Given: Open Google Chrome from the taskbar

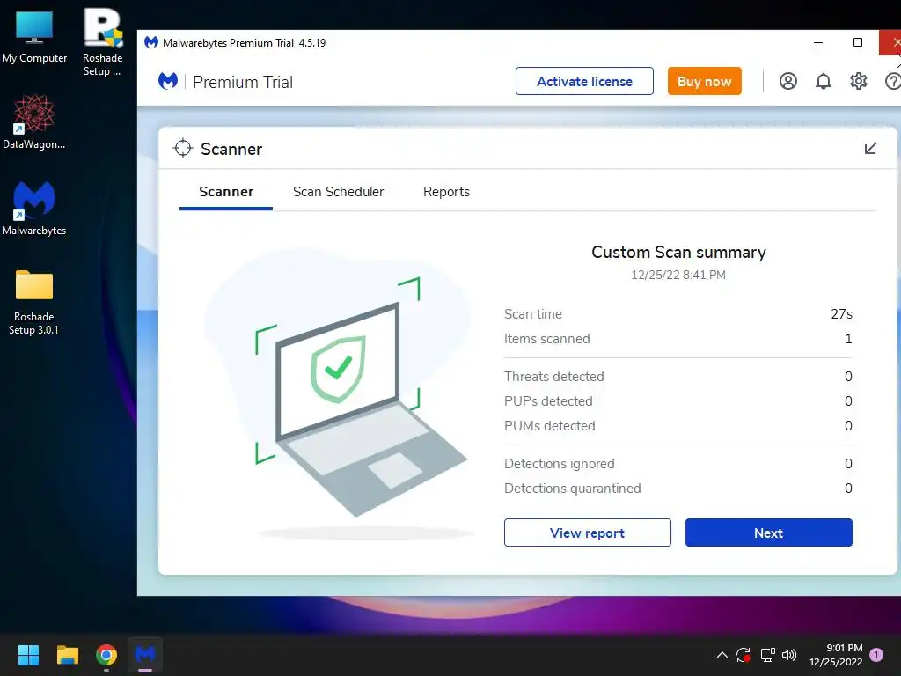Looking at the screenshot, I should (x=106, y=655).
